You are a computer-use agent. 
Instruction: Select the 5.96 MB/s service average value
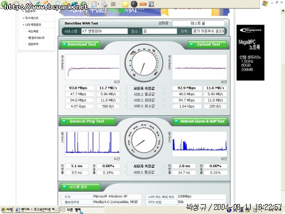tap(108, 94)
